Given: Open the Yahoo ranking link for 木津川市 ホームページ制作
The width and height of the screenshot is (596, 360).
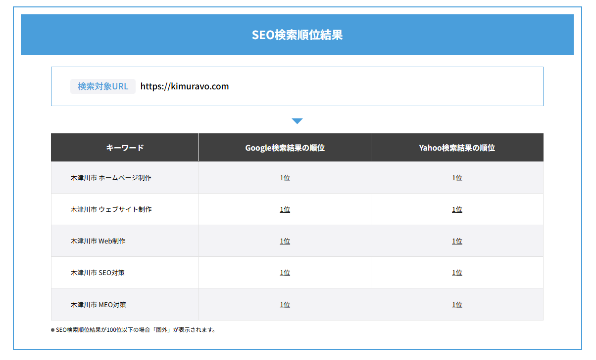Looking at the screenshot, I should pos(456,177).
